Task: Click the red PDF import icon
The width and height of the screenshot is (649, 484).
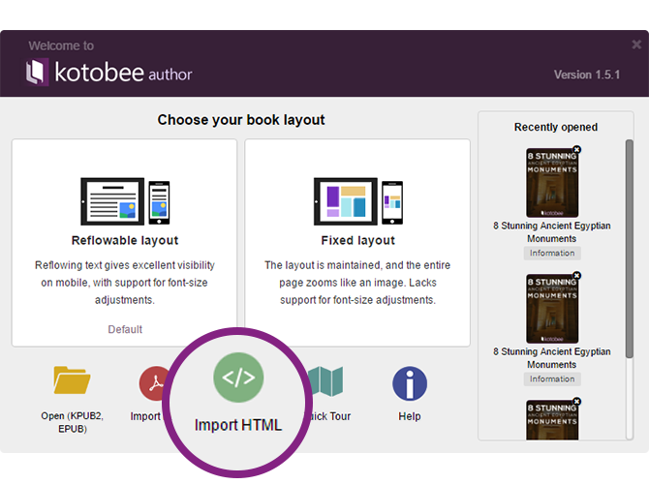Action: point(151,384)
